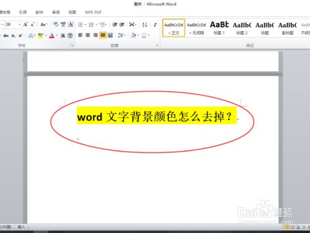Apply paragraph shading paint bucket

[134, 35]
